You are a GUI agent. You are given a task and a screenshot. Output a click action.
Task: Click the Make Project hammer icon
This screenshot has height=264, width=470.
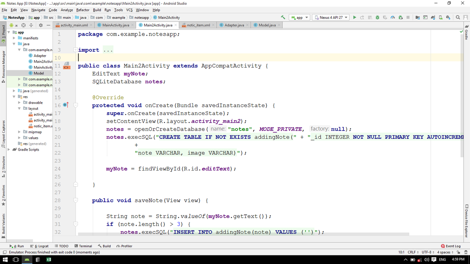point(283,17)
